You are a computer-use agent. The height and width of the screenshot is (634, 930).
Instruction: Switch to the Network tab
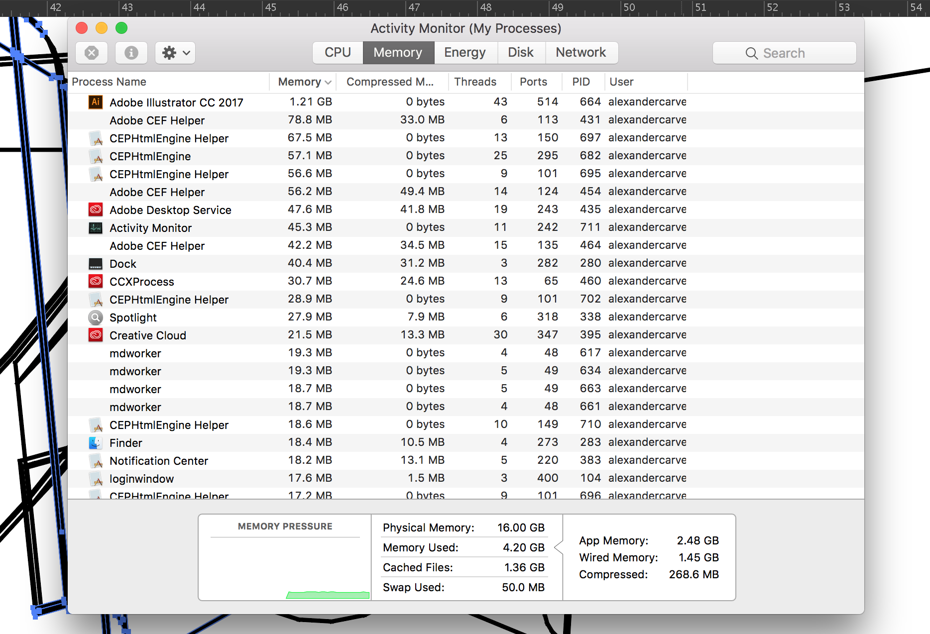point(581,52)
